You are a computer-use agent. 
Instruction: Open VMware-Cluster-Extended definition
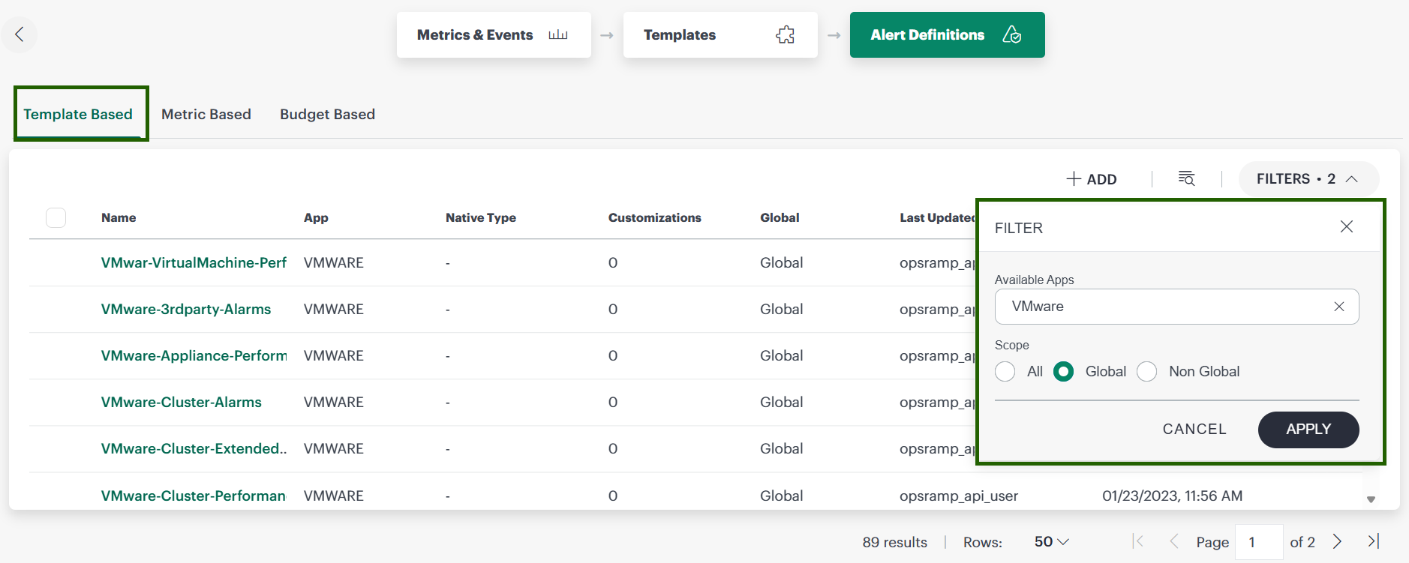[194, 448]
